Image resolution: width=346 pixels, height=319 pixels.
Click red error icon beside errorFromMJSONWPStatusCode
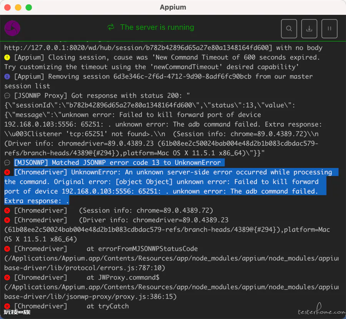[7, 249]
